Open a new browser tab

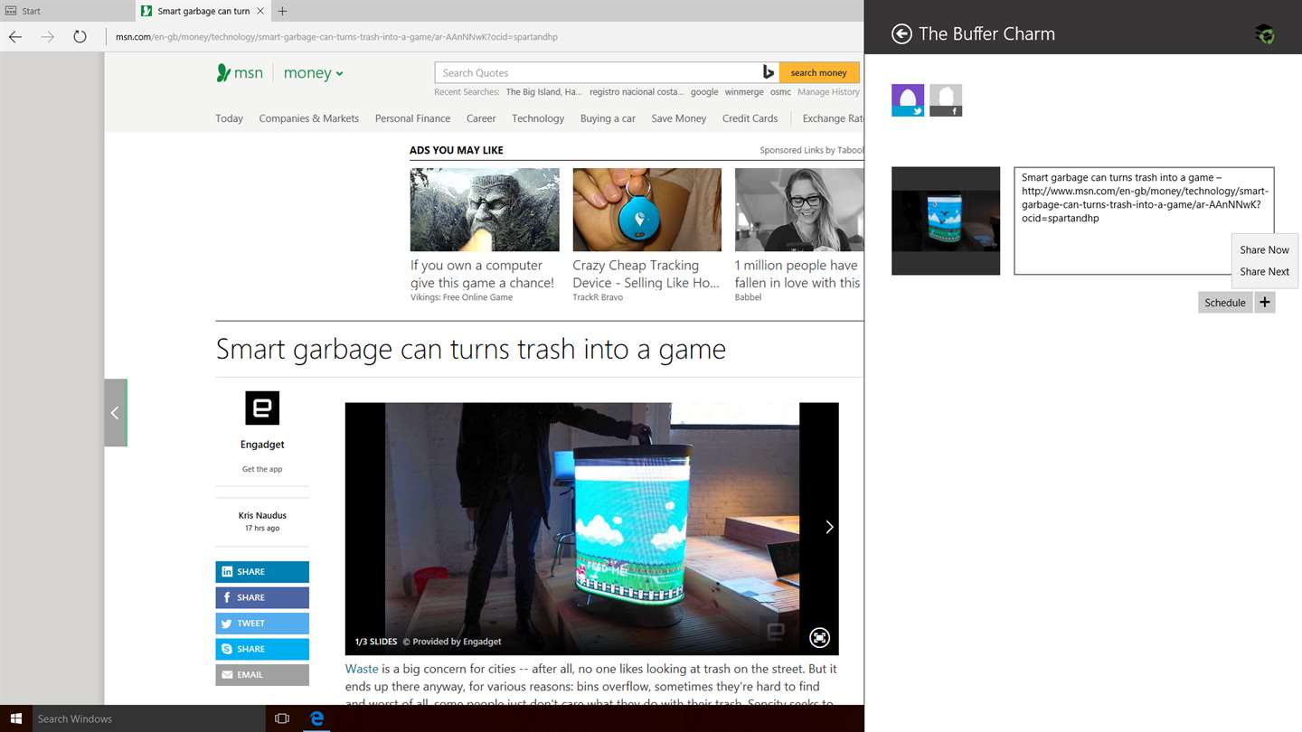pyautogui.click(x=282, y=11)
